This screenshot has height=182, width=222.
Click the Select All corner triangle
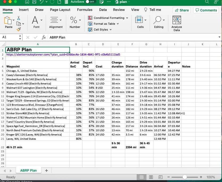[3, 44]
